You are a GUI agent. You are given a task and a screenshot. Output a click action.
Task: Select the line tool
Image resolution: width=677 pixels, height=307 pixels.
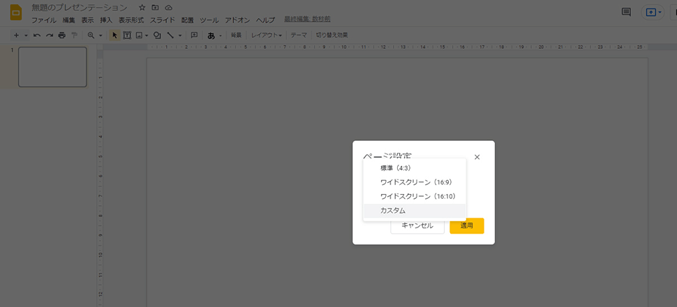(170, 36)
